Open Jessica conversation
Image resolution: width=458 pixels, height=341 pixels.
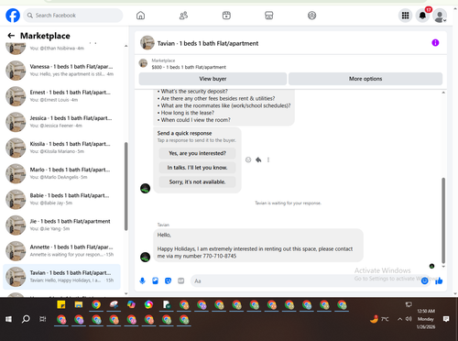pos(61,122)
